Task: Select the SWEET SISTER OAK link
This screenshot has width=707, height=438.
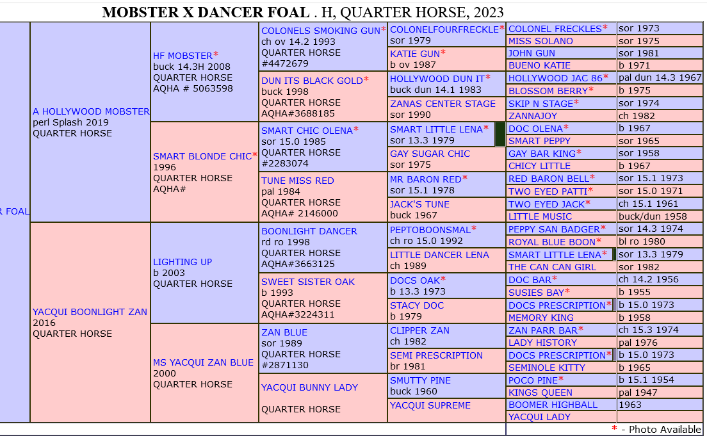Action: 308,282
